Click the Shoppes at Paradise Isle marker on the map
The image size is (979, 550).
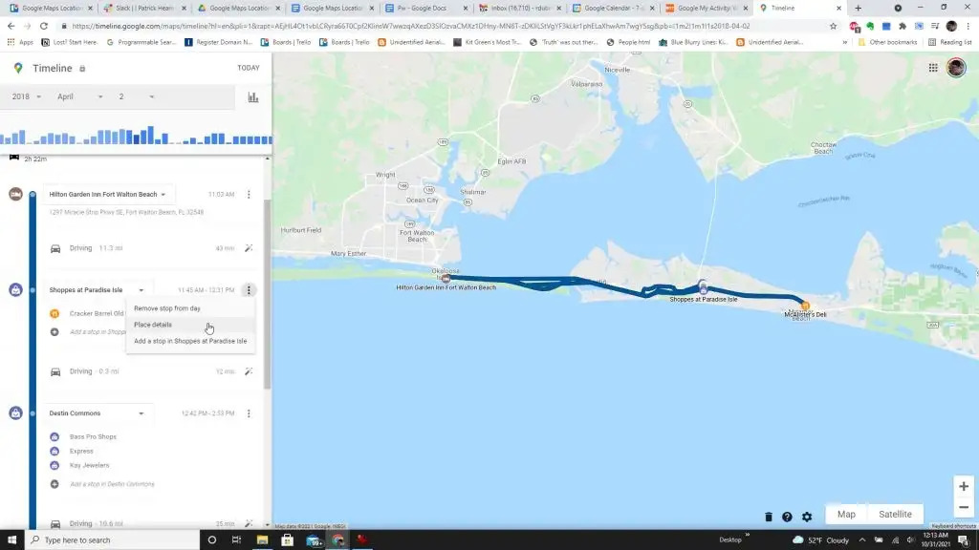[703, 288]
